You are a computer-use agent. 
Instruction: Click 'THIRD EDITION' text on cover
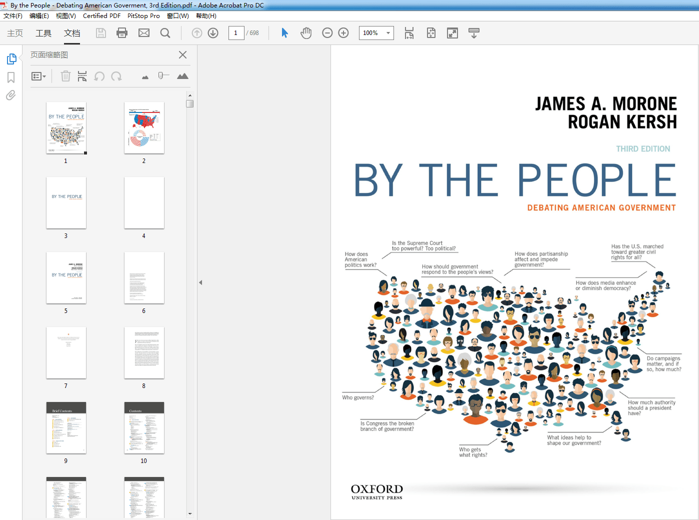pos(643,149)
